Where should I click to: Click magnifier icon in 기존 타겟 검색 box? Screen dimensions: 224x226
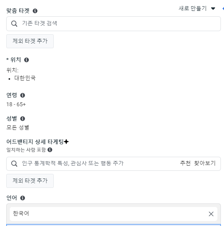pyautogui.click(x=14, y=24)
